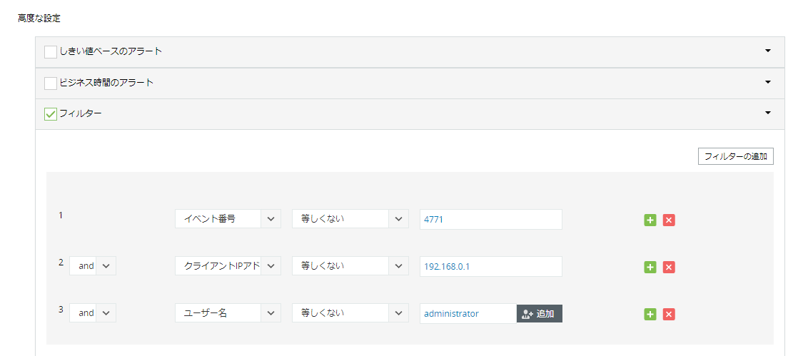Image resolution: width=788 pixels, height=356 pixels.
Task: Remove the クライアントIPアドレス filter row
Action: [x=669, y=267]
